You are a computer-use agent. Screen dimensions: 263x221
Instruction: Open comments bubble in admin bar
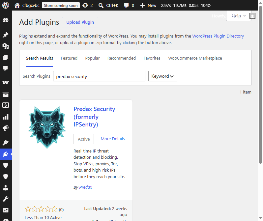pyautogui.click(x=126, y=6)
